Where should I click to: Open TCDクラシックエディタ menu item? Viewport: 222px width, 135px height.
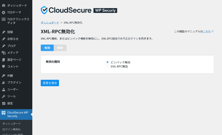coord(18,21)
